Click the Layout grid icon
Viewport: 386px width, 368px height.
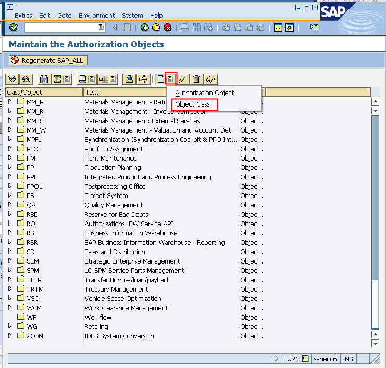[x=103, y=80]
